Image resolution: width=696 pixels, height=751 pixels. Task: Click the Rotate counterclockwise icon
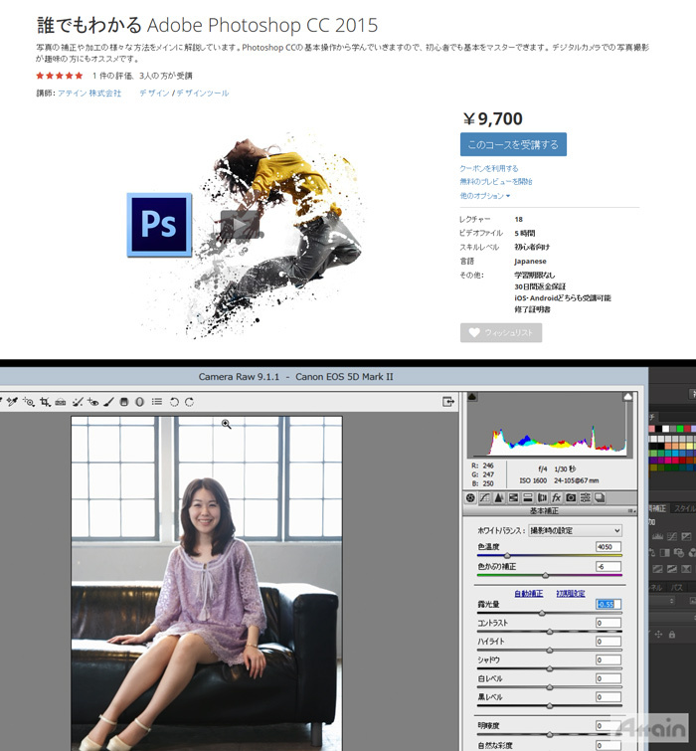tap(174, 402)
